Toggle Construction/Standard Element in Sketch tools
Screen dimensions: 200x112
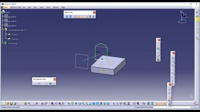pyautogui.click(x=75, y=16)
